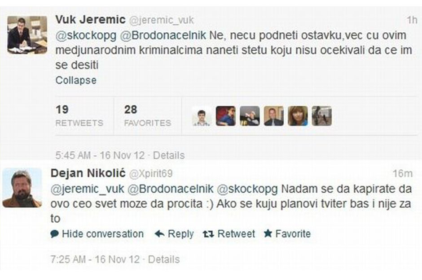Click the Favorite star icon
The height and width of the screenshot is (280, 422).
268,234
